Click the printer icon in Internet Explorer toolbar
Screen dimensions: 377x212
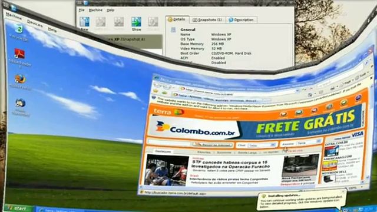click(332, 88)
